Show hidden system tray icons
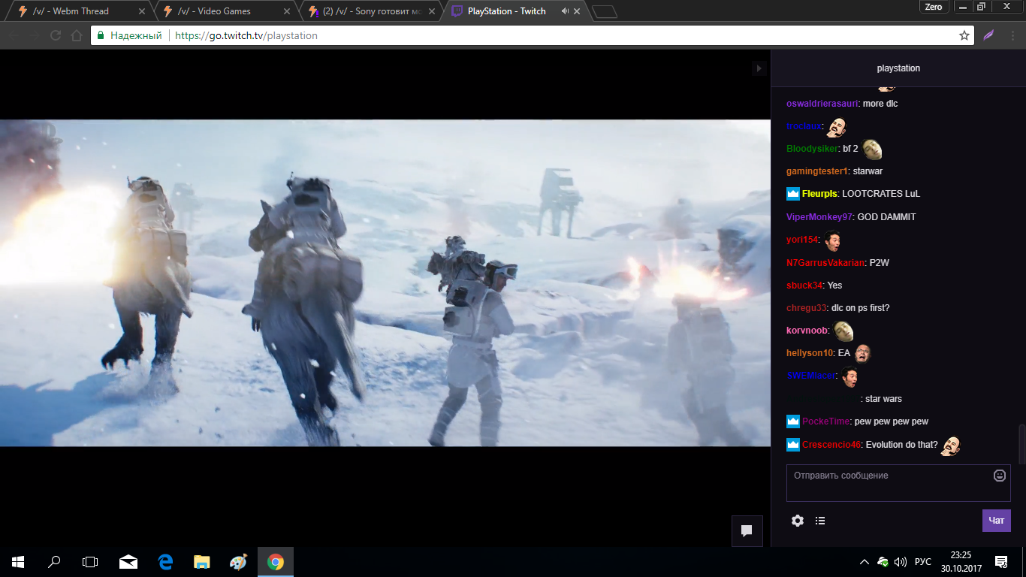1026x577 pixels. [x=864, y=562]
